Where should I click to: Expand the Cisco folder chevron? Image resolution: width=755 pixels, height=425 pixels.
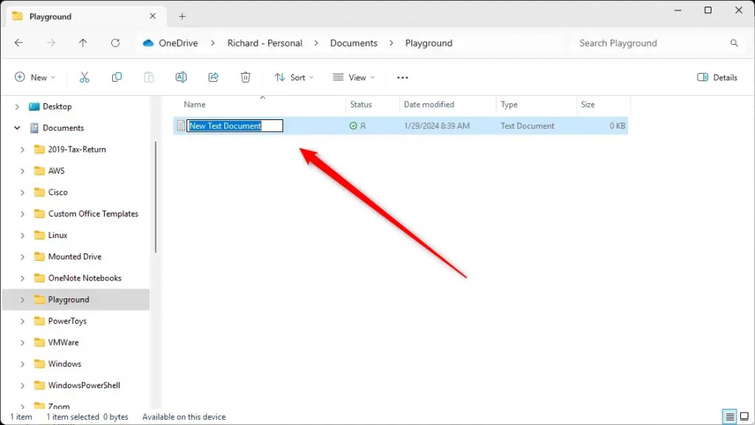pyautogui.click(x=22, y=192)
